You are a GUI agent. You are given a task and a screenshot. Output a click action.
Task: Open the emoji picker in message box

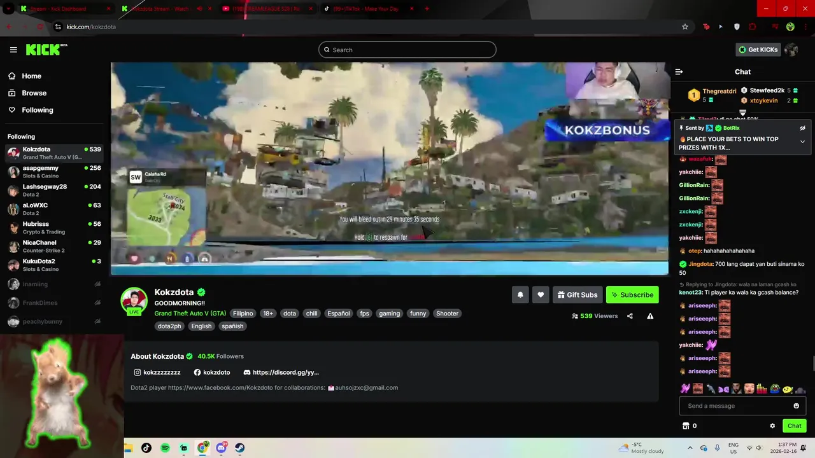pyautogui.click(x=796, y=406)
